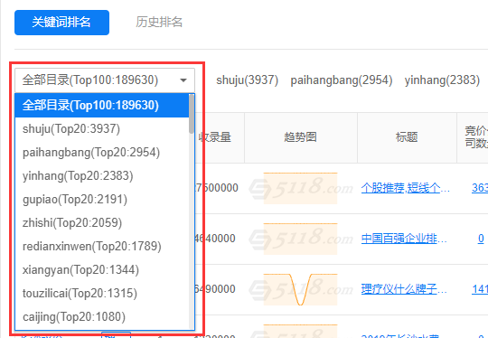Viewport: 488px width, 338px height.
Task: Switch to the 关键词排名 tab
Action: coord(61,23)
